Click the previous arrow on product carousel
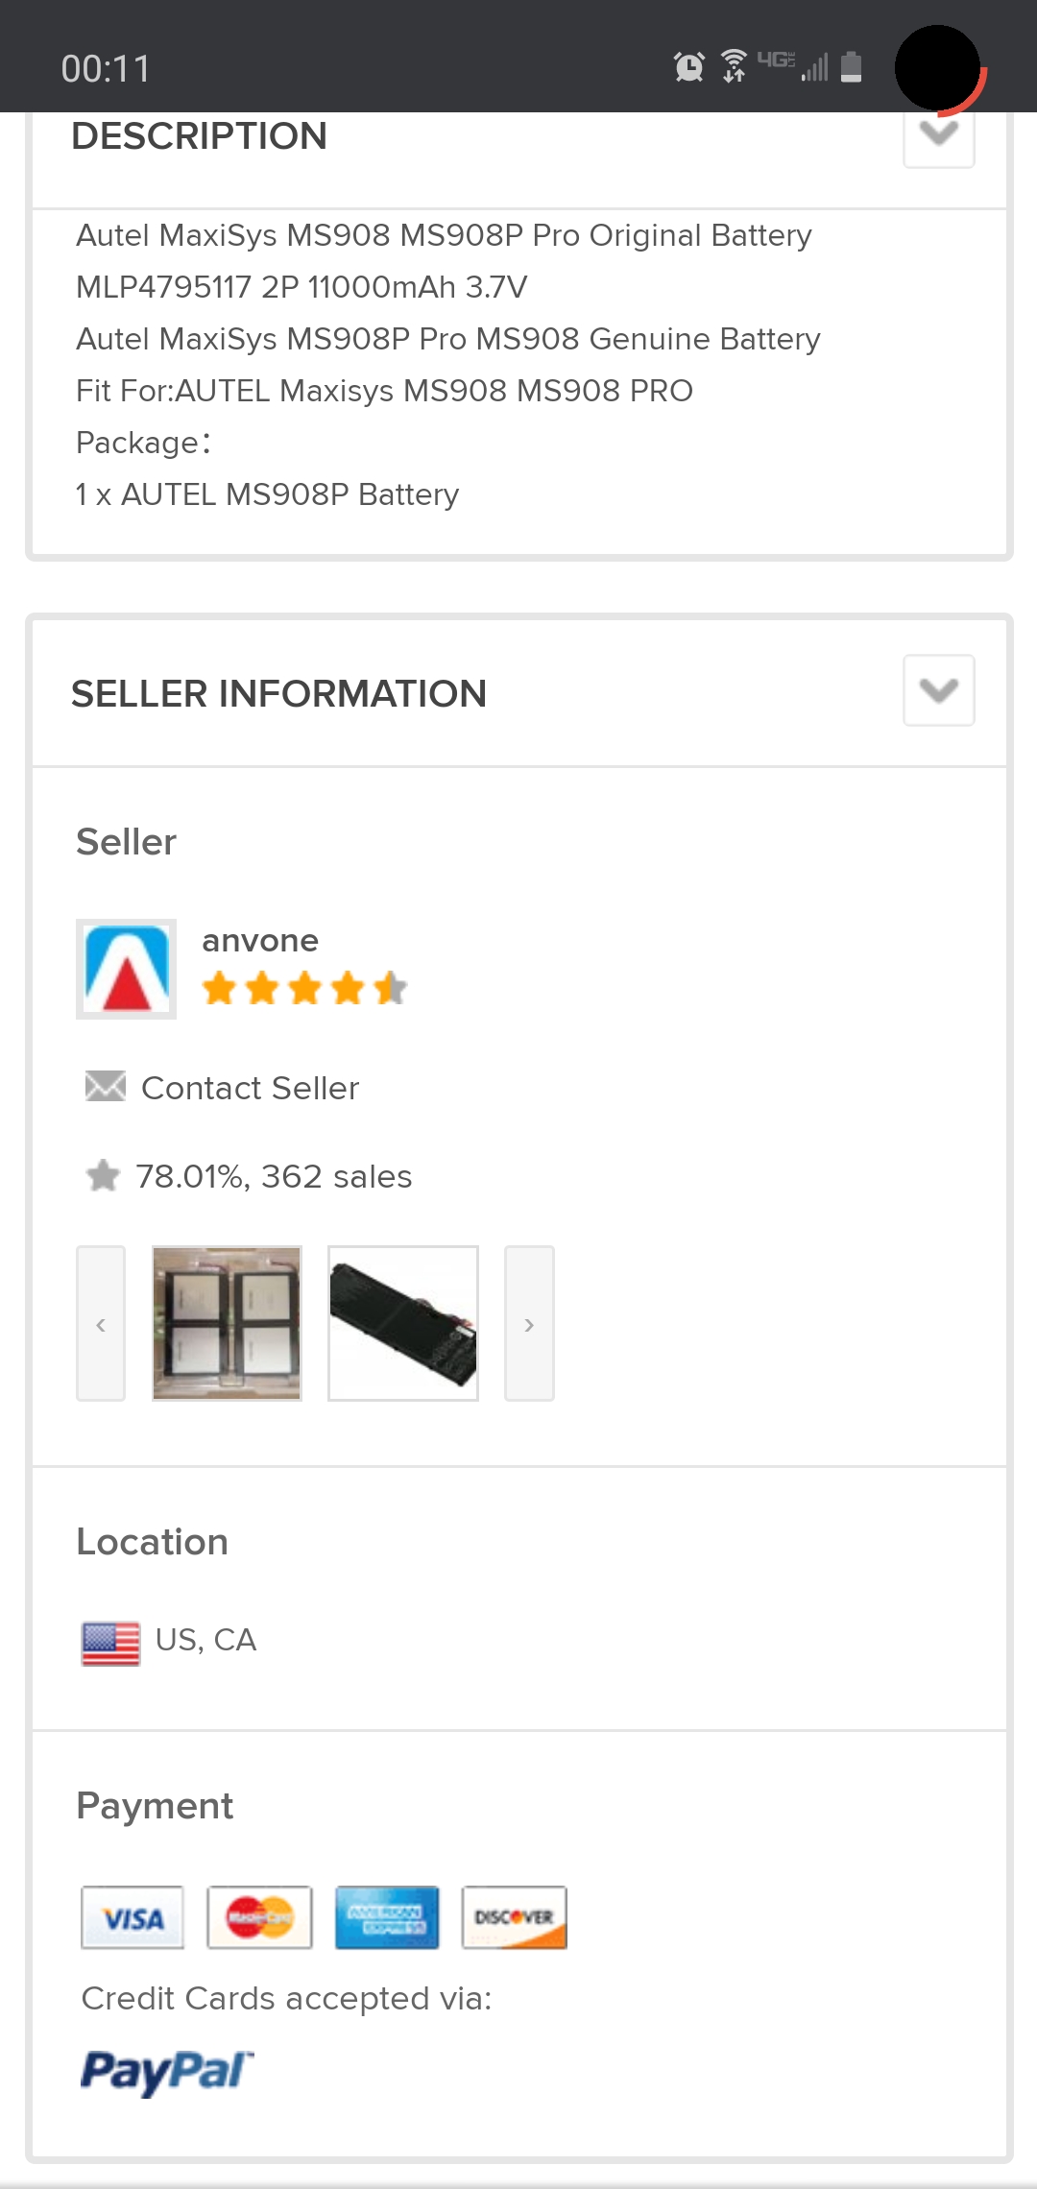This screenshot has height=2189, width=1037. [x=100, y=1324]
